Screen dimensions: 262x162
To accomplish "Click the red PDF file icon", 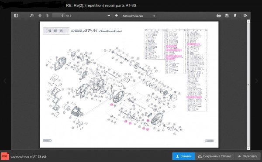I will (x=5, y=156).
